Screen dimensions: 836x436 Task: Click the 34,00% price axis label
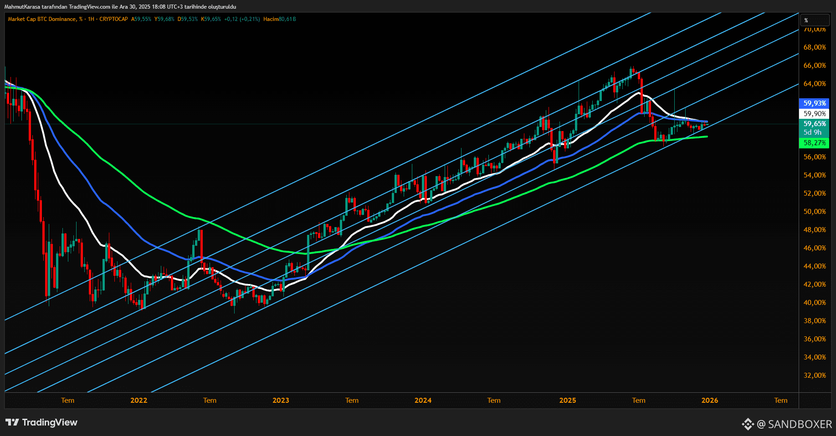click(815, 357)
